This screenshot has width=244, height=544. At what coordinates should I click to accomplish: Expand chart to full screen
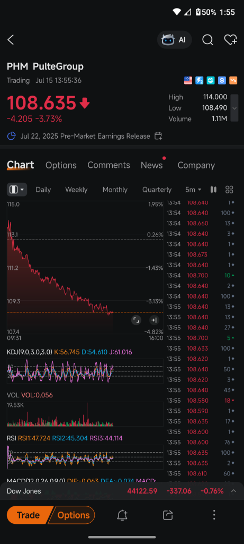[x=137, y=320]
